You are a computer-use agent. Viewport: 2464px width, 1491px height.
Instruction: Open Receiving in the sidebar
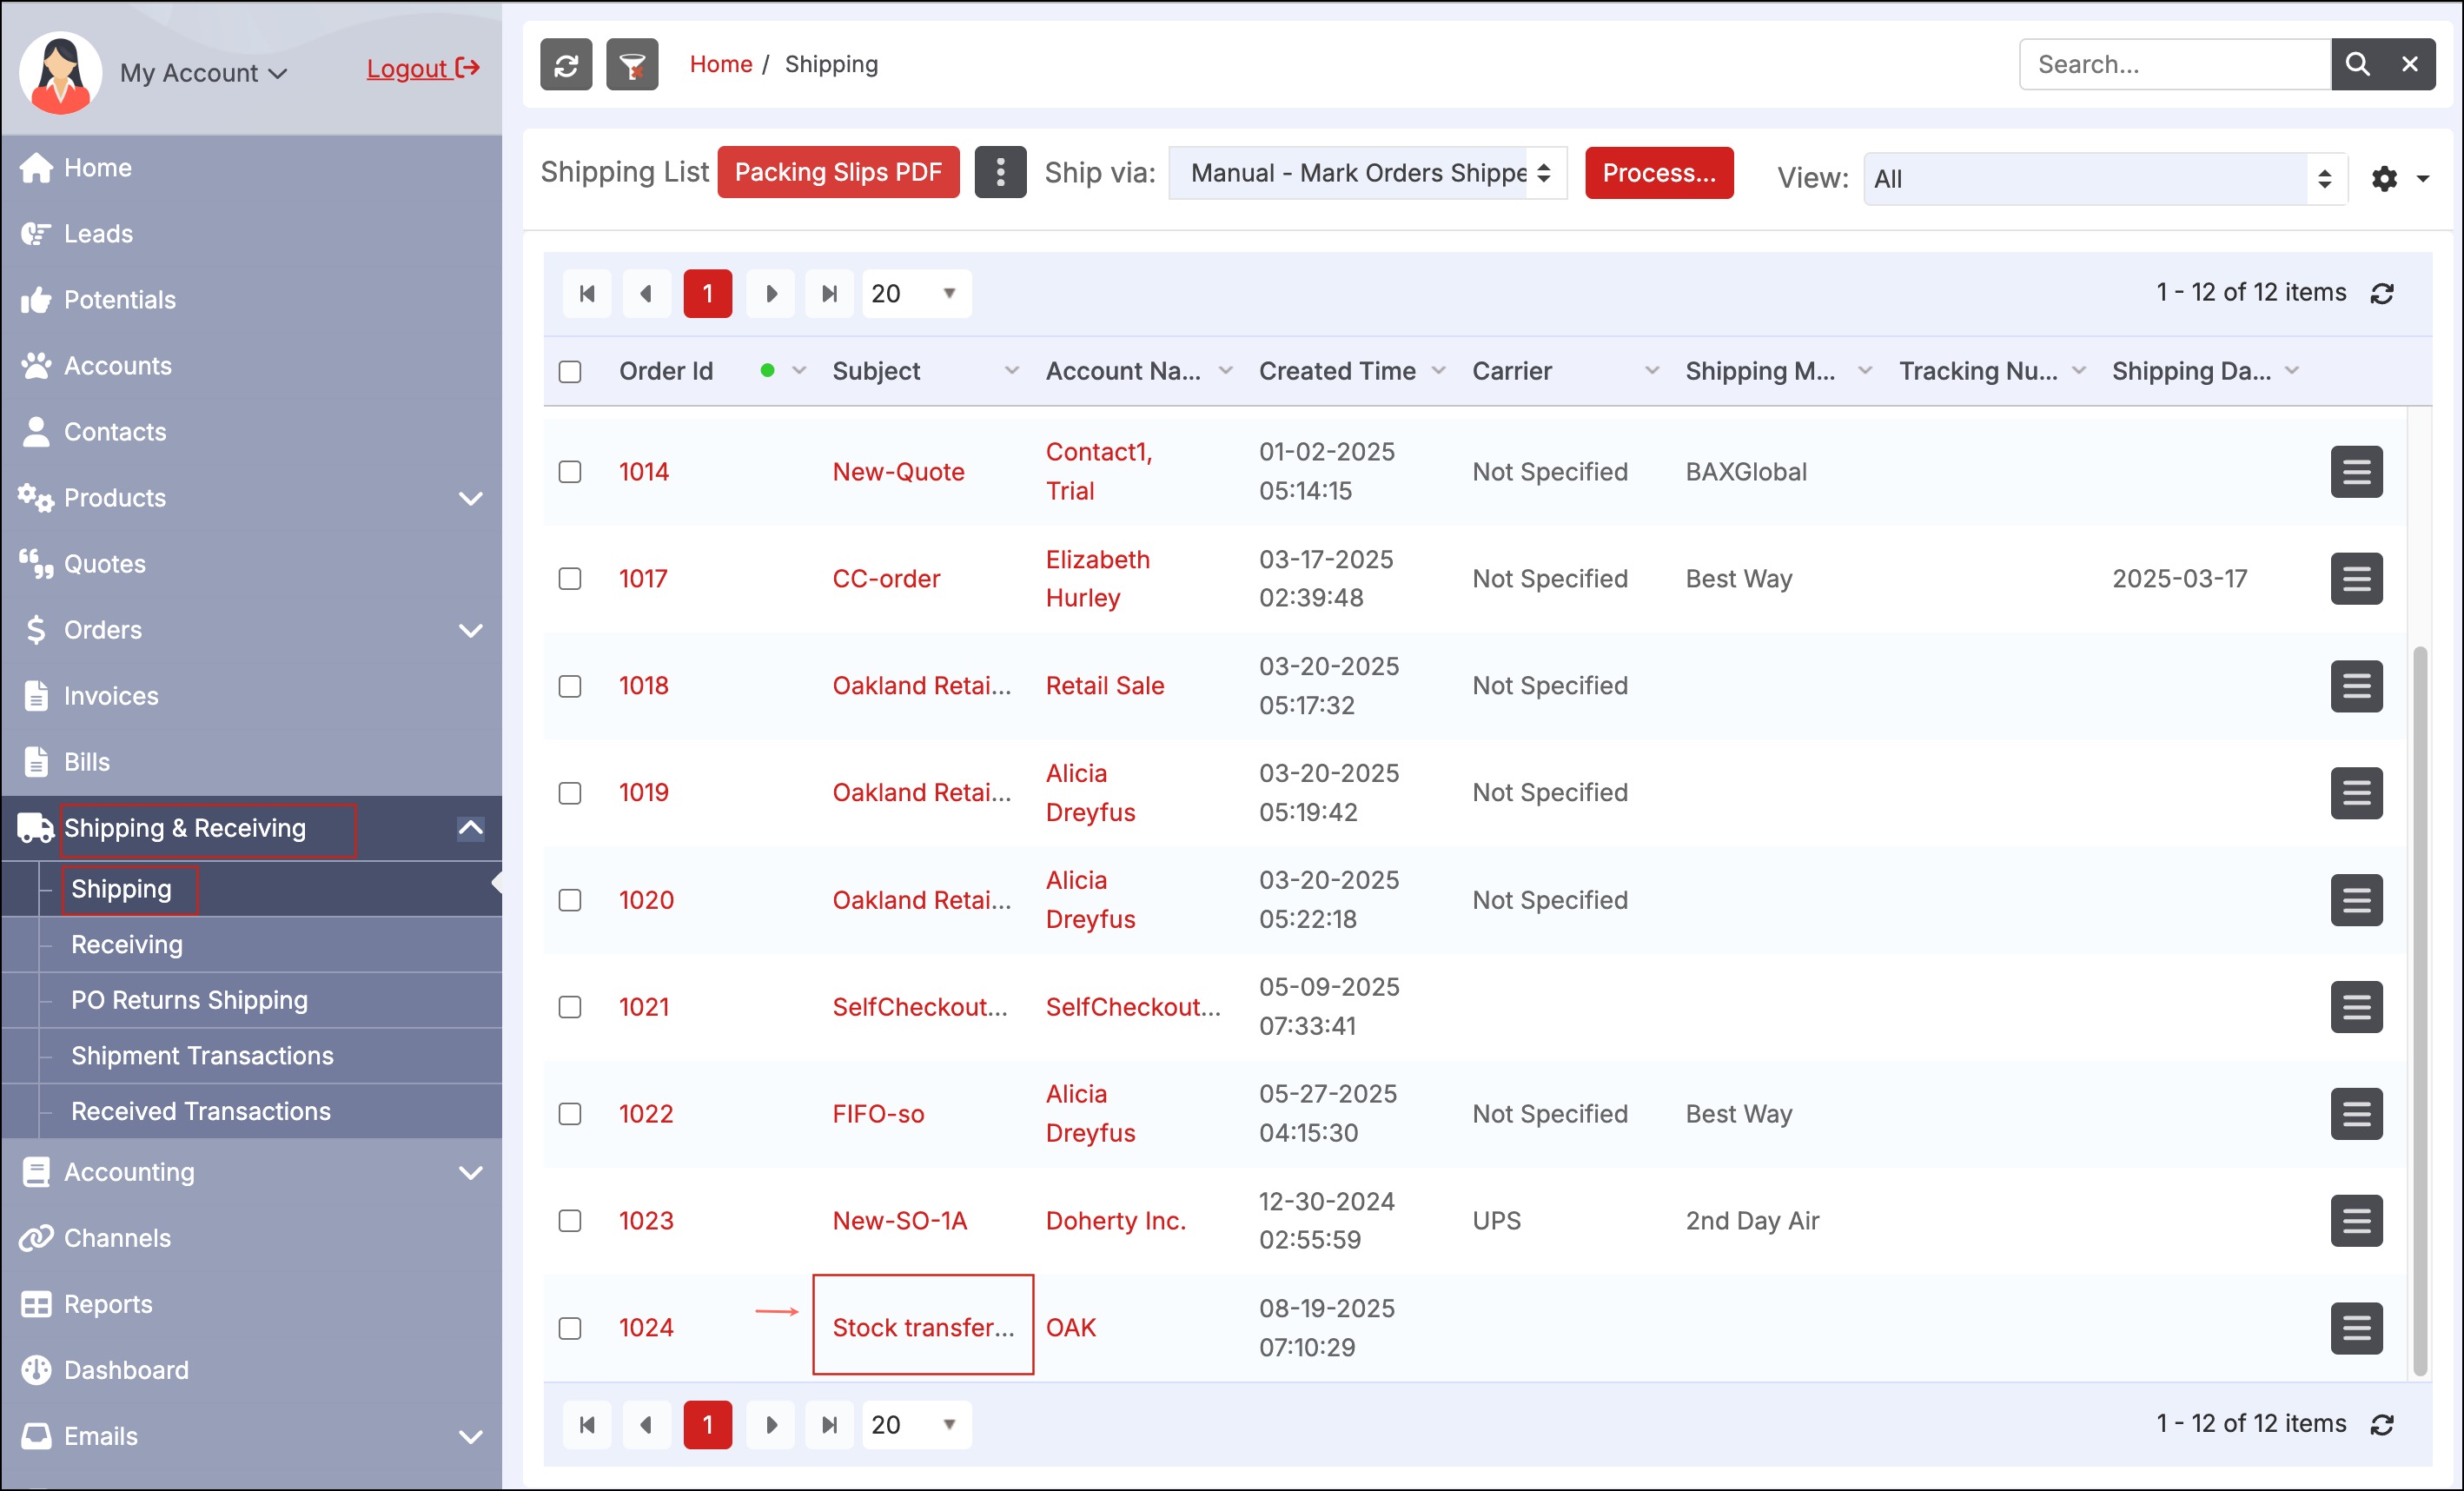pyautogui.click(x=127, y=944)
